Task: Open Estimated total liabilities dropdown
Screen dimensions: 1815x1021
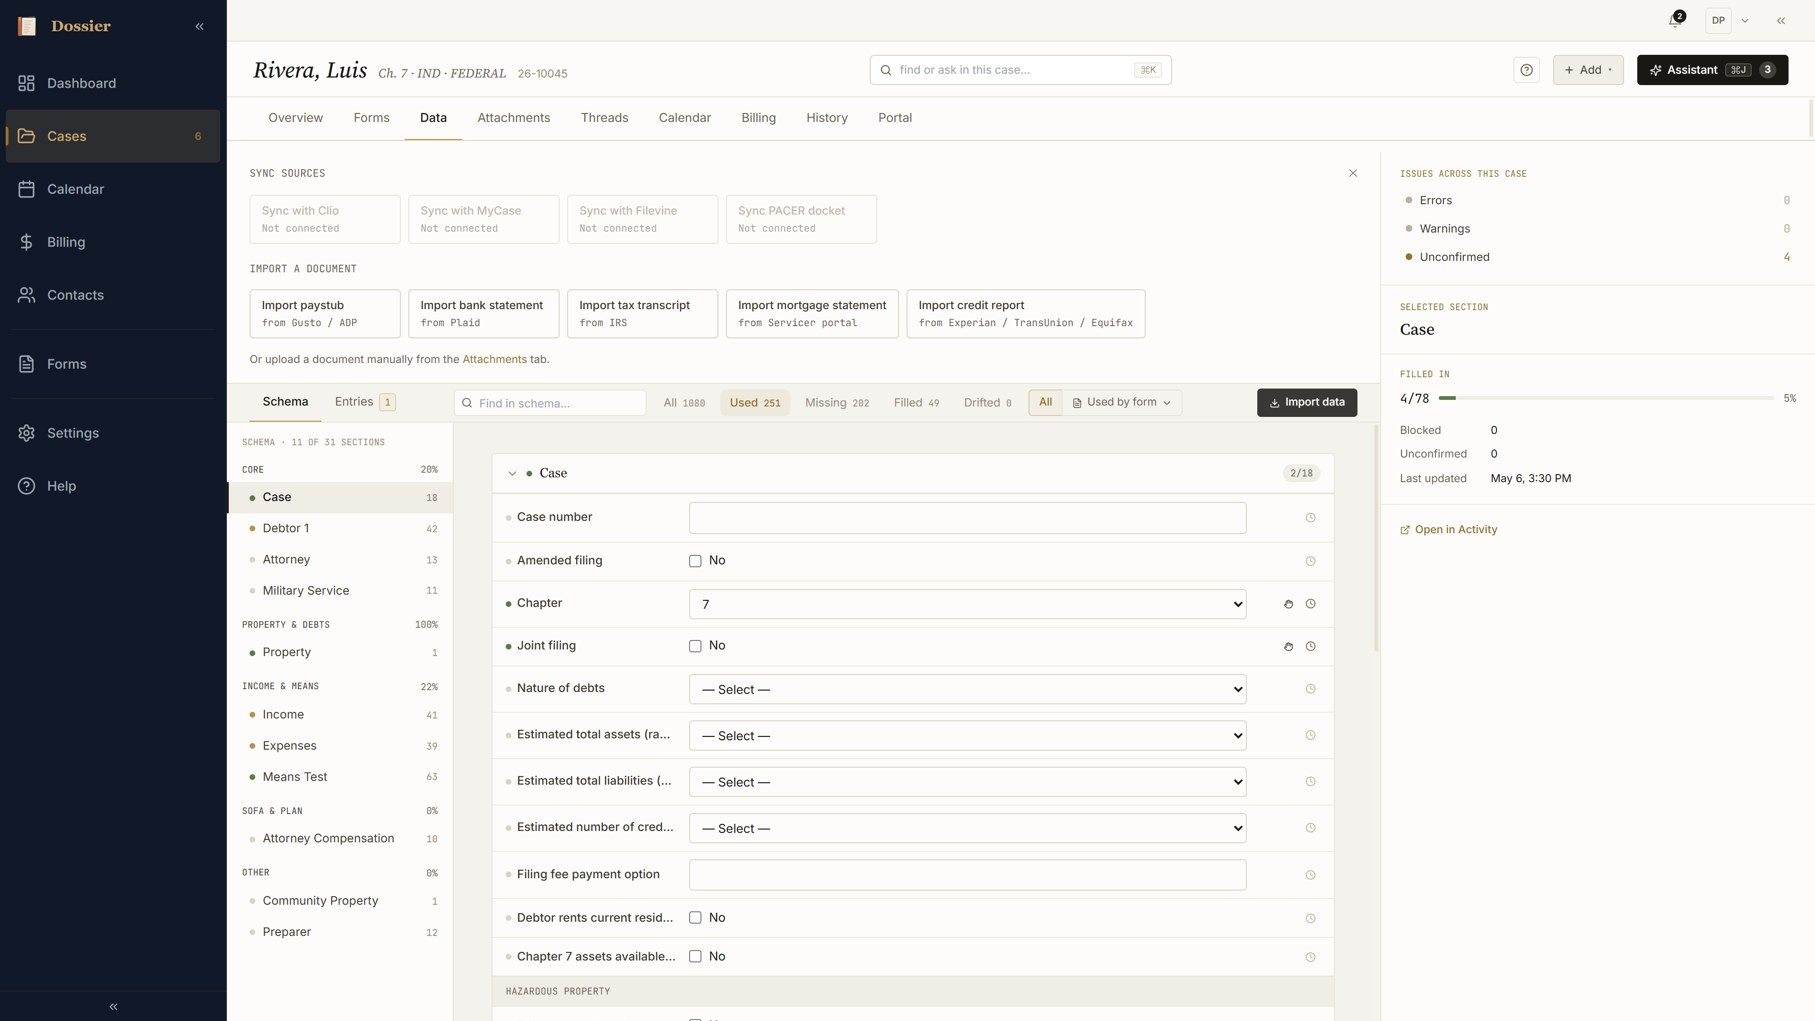Action: click(x=968, y=782)
